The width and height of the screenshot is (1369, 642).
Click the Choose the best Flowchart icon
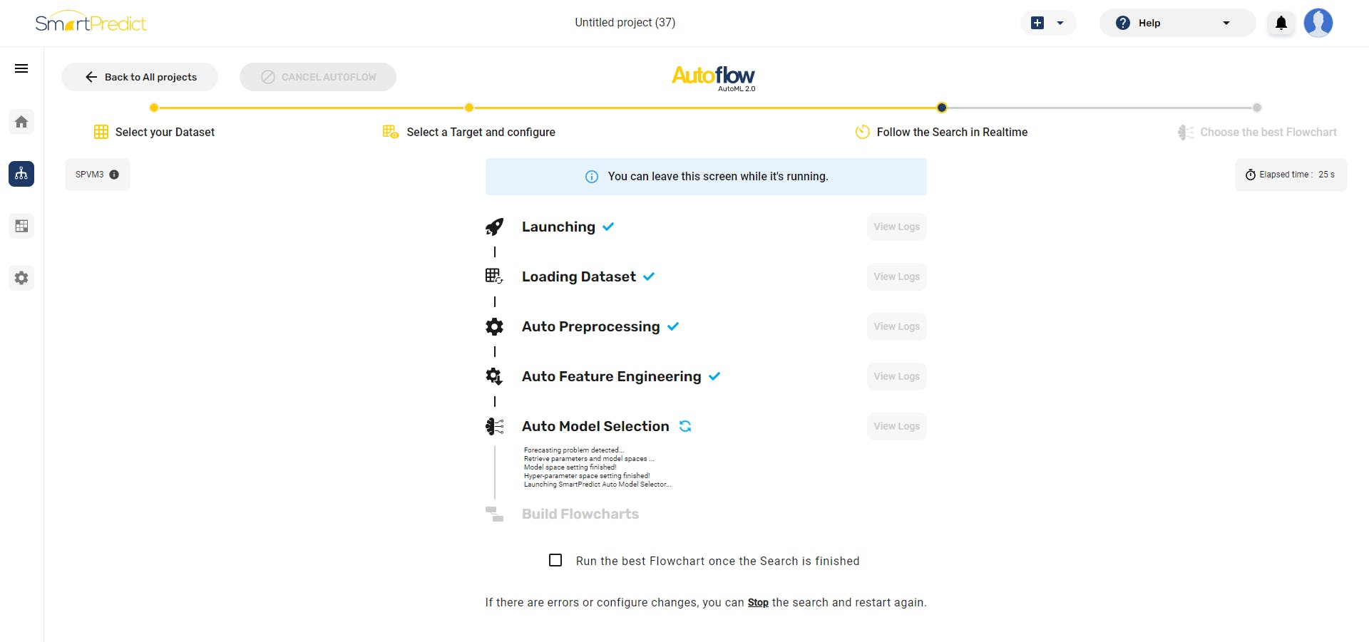(1186, 133)
